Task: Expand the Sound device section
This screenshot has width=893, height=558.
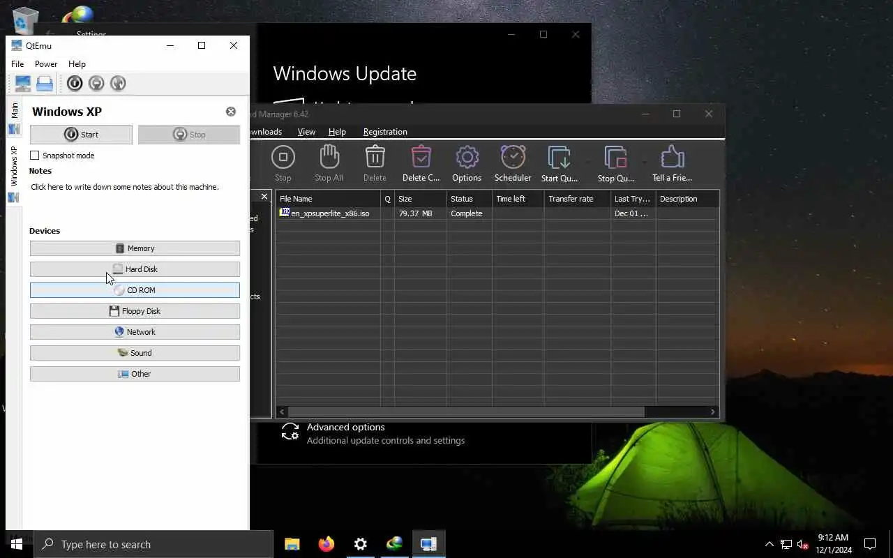Action: point(135,353)
